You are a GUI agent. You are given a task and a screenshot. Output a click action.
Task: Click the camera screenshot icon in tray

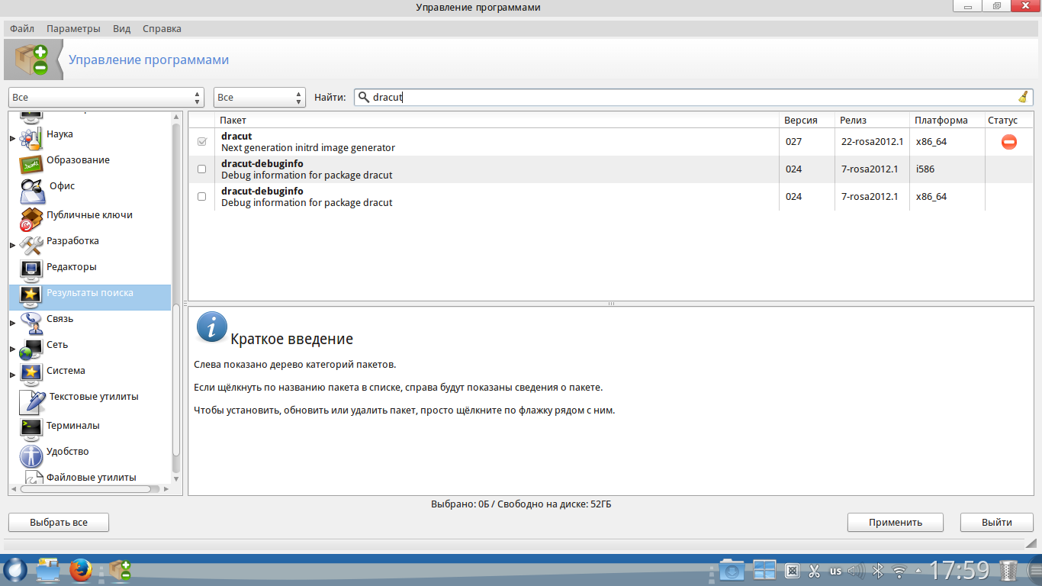tap(732, 570)
